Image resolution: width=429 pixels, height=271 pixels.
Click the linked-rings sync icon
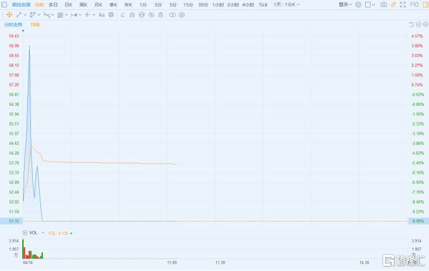[172, 15]
